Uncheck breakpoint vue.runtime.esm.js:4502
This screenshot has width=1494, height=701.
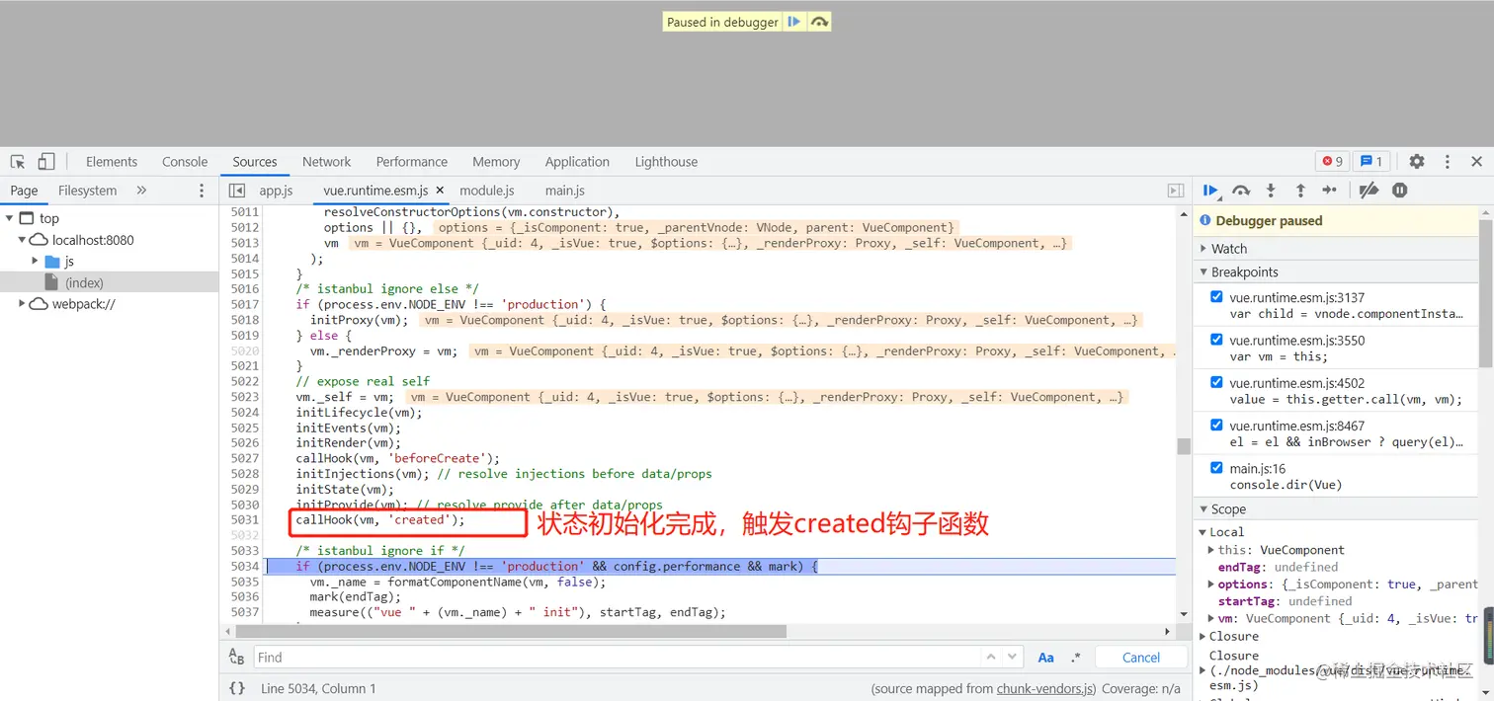tap(1216, 382)
